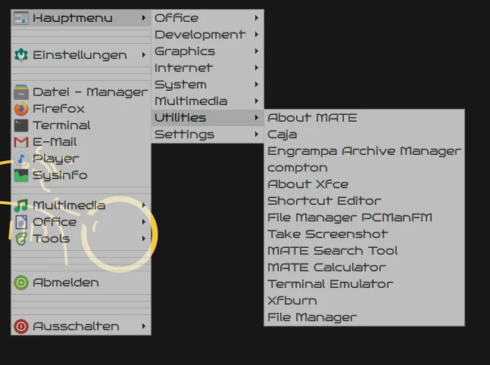This screenshot has height=365, width=490.
Task: Launch Player
Action: click(81, 159)
